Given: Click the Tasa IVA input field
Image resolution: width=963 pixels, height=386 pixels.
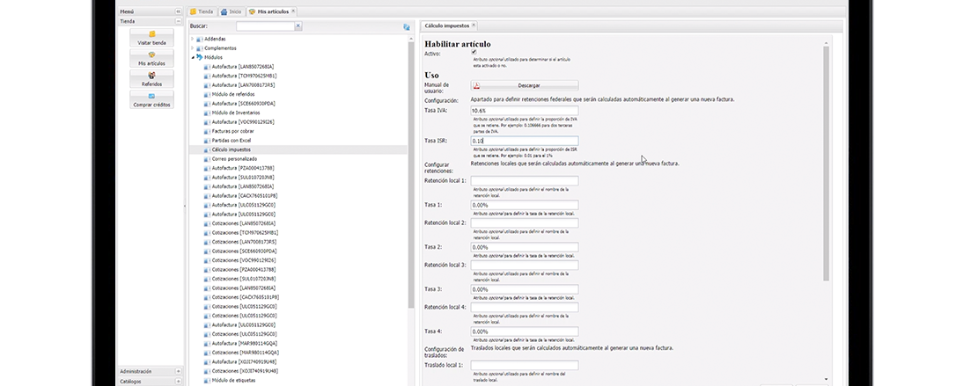Looking at the screenshot, I should tap(525, 111).
